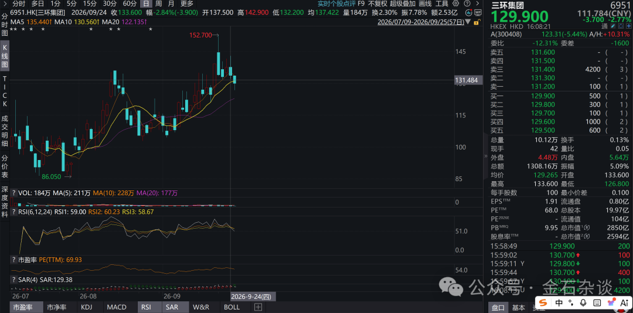Switch to 多日 timeframe

pyautogui.click(x=38, y=4)
